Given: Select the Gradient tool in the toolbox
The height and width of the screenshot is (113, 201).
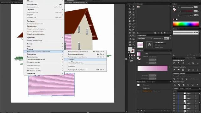Looking at the screenshot, I should [x=133, y=33].
